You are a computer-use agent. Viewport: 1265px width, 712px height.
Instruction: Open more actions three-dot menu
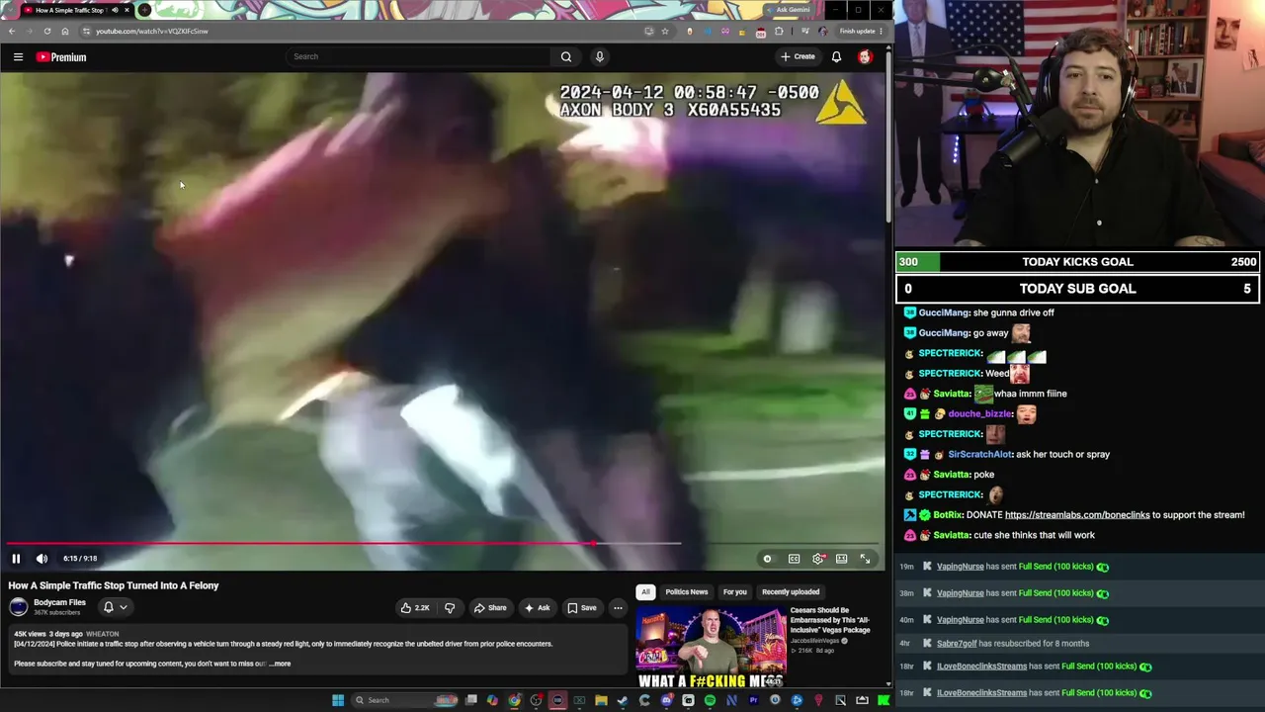tap(618, 608)
